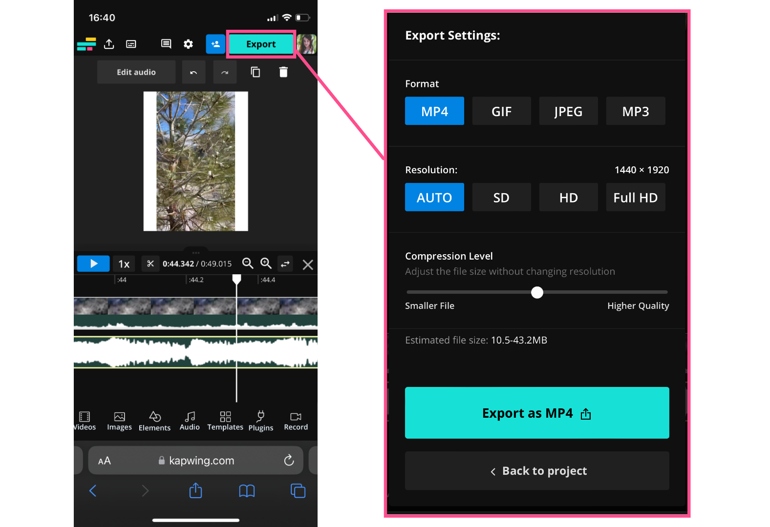Open the Videos tab
770x527 pixels.
(x=85, y=421)
